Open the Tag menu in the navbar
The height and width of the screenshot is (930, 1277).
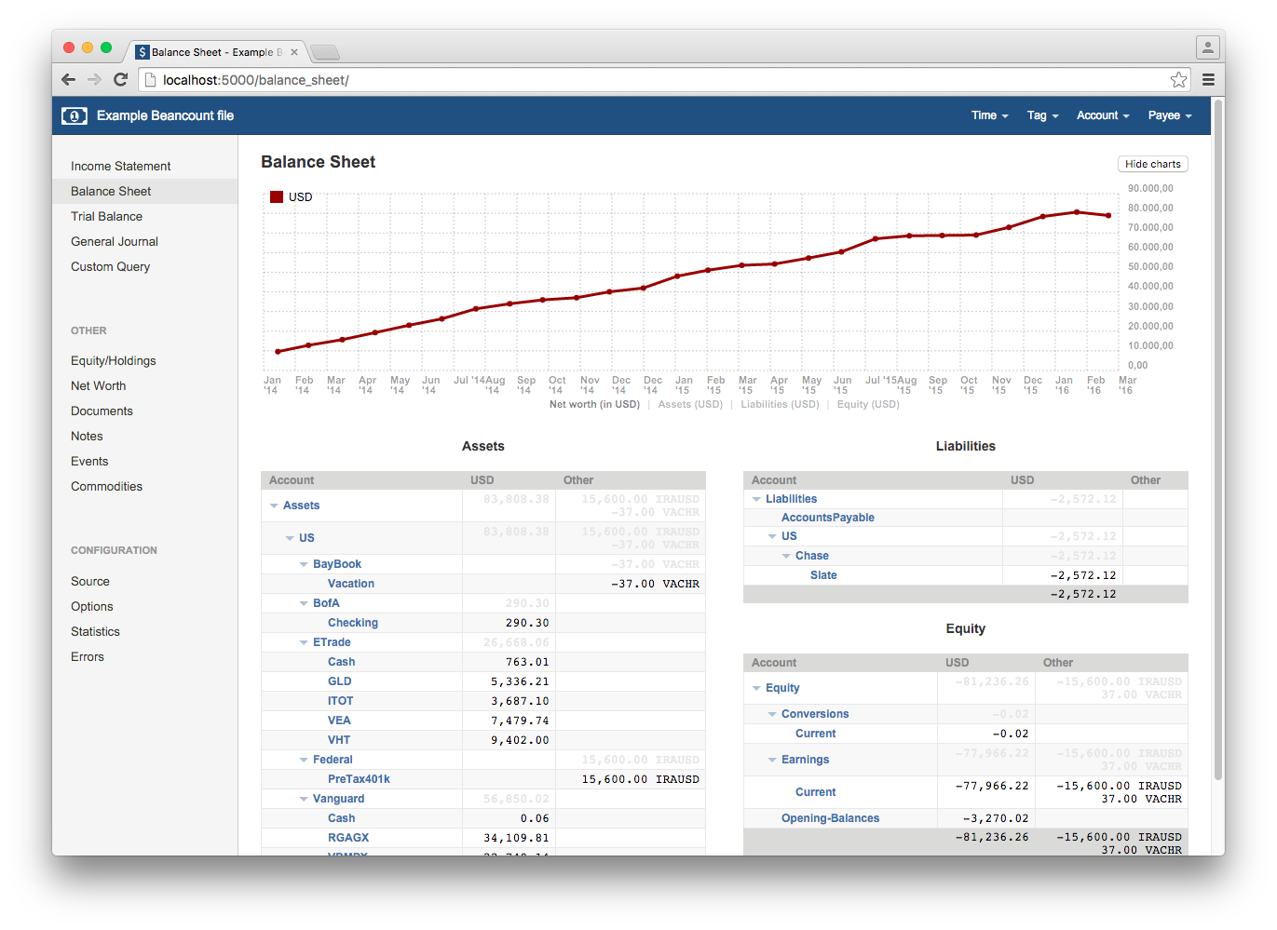(1041, 115)
